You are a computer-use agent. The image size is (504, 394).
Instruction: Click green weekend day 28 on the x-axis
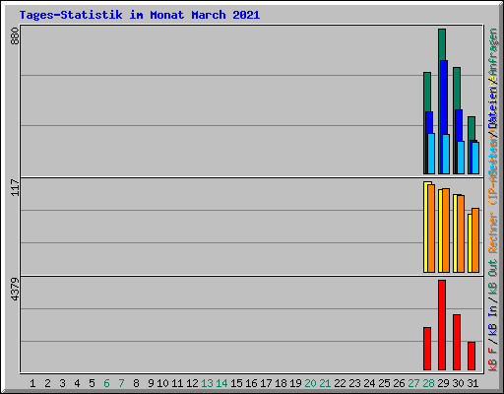[428, 383]
